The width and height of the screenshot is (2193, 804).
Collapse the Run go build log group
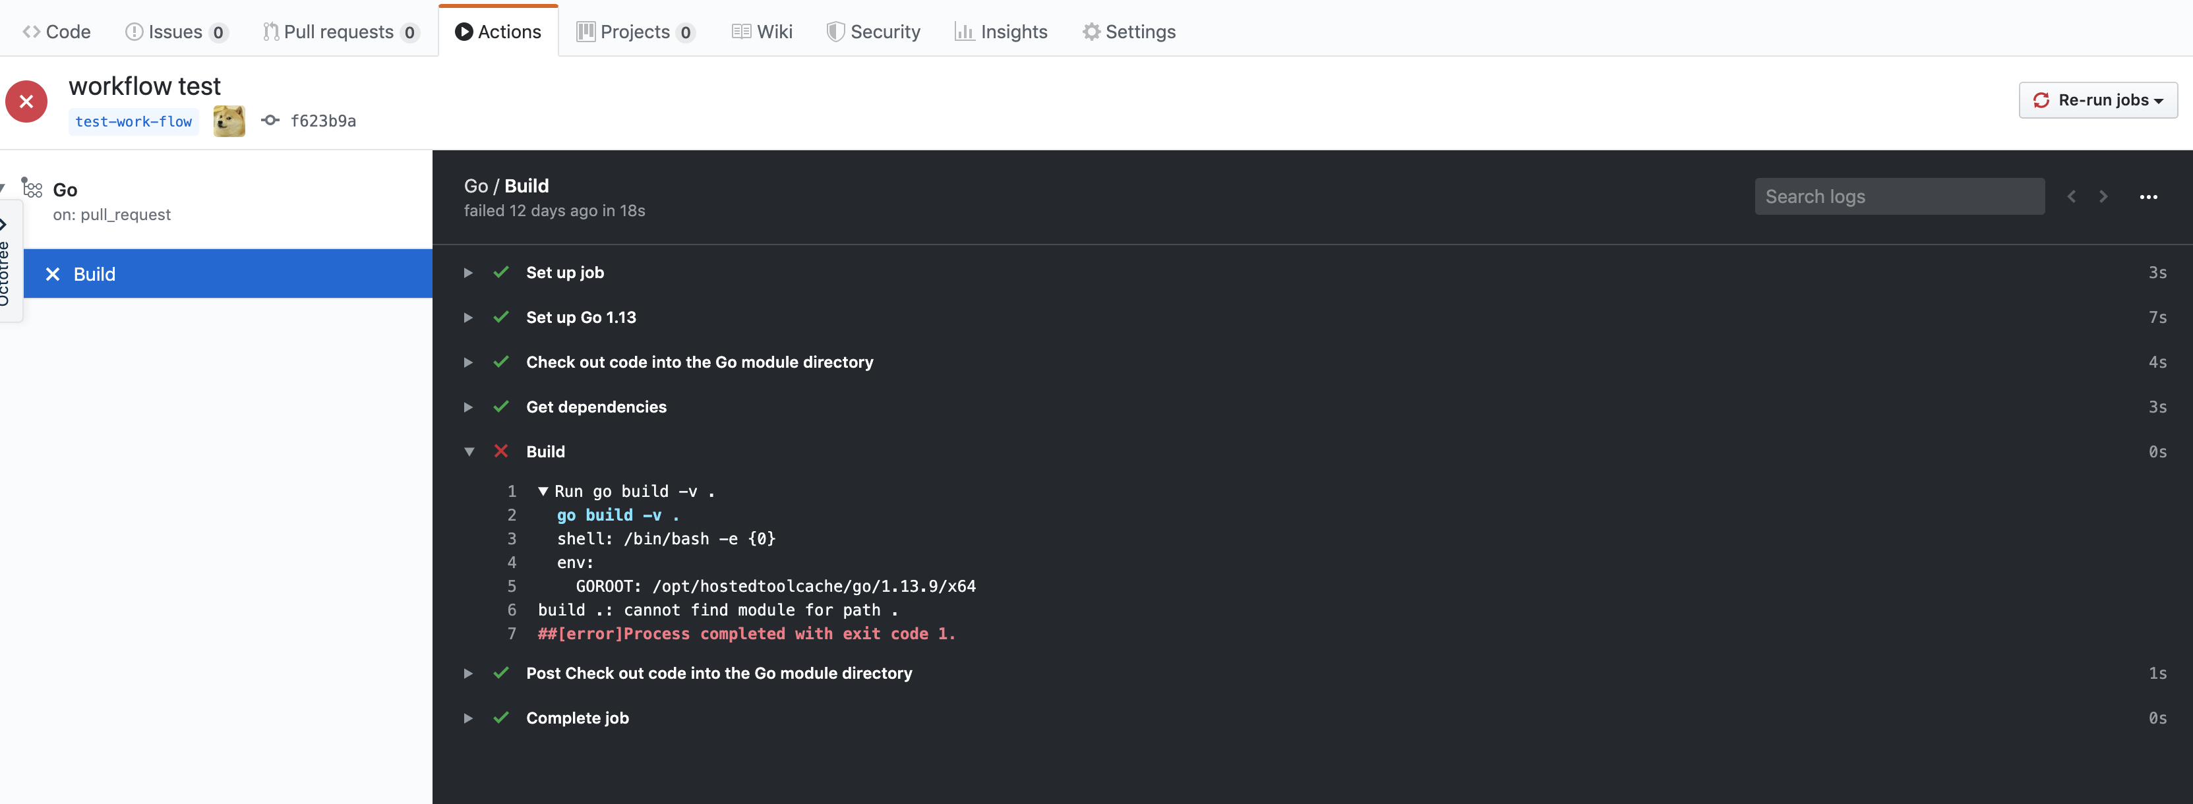point(543,491)
